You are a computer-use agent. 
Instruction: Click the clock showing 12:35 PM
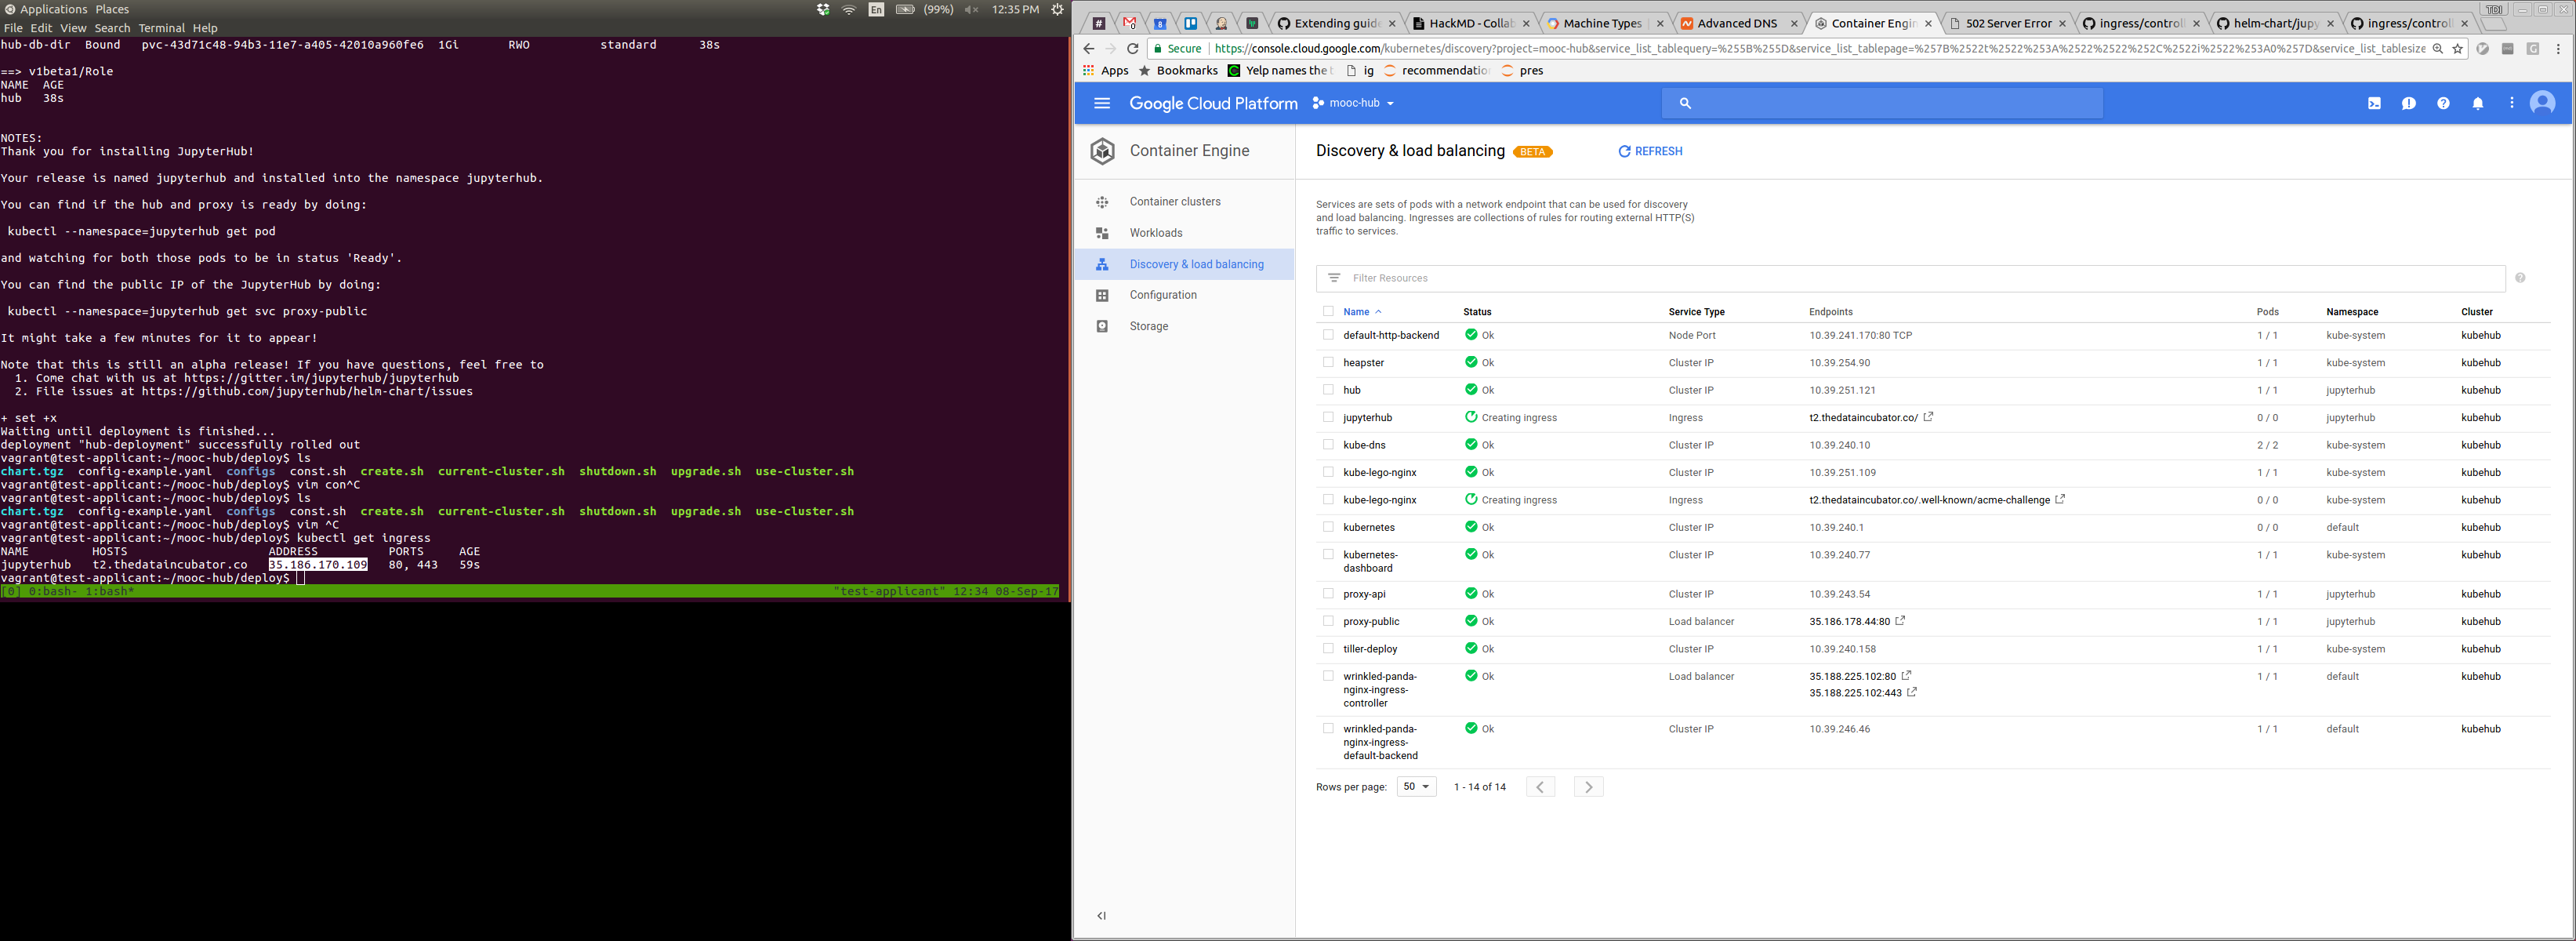1014,9
